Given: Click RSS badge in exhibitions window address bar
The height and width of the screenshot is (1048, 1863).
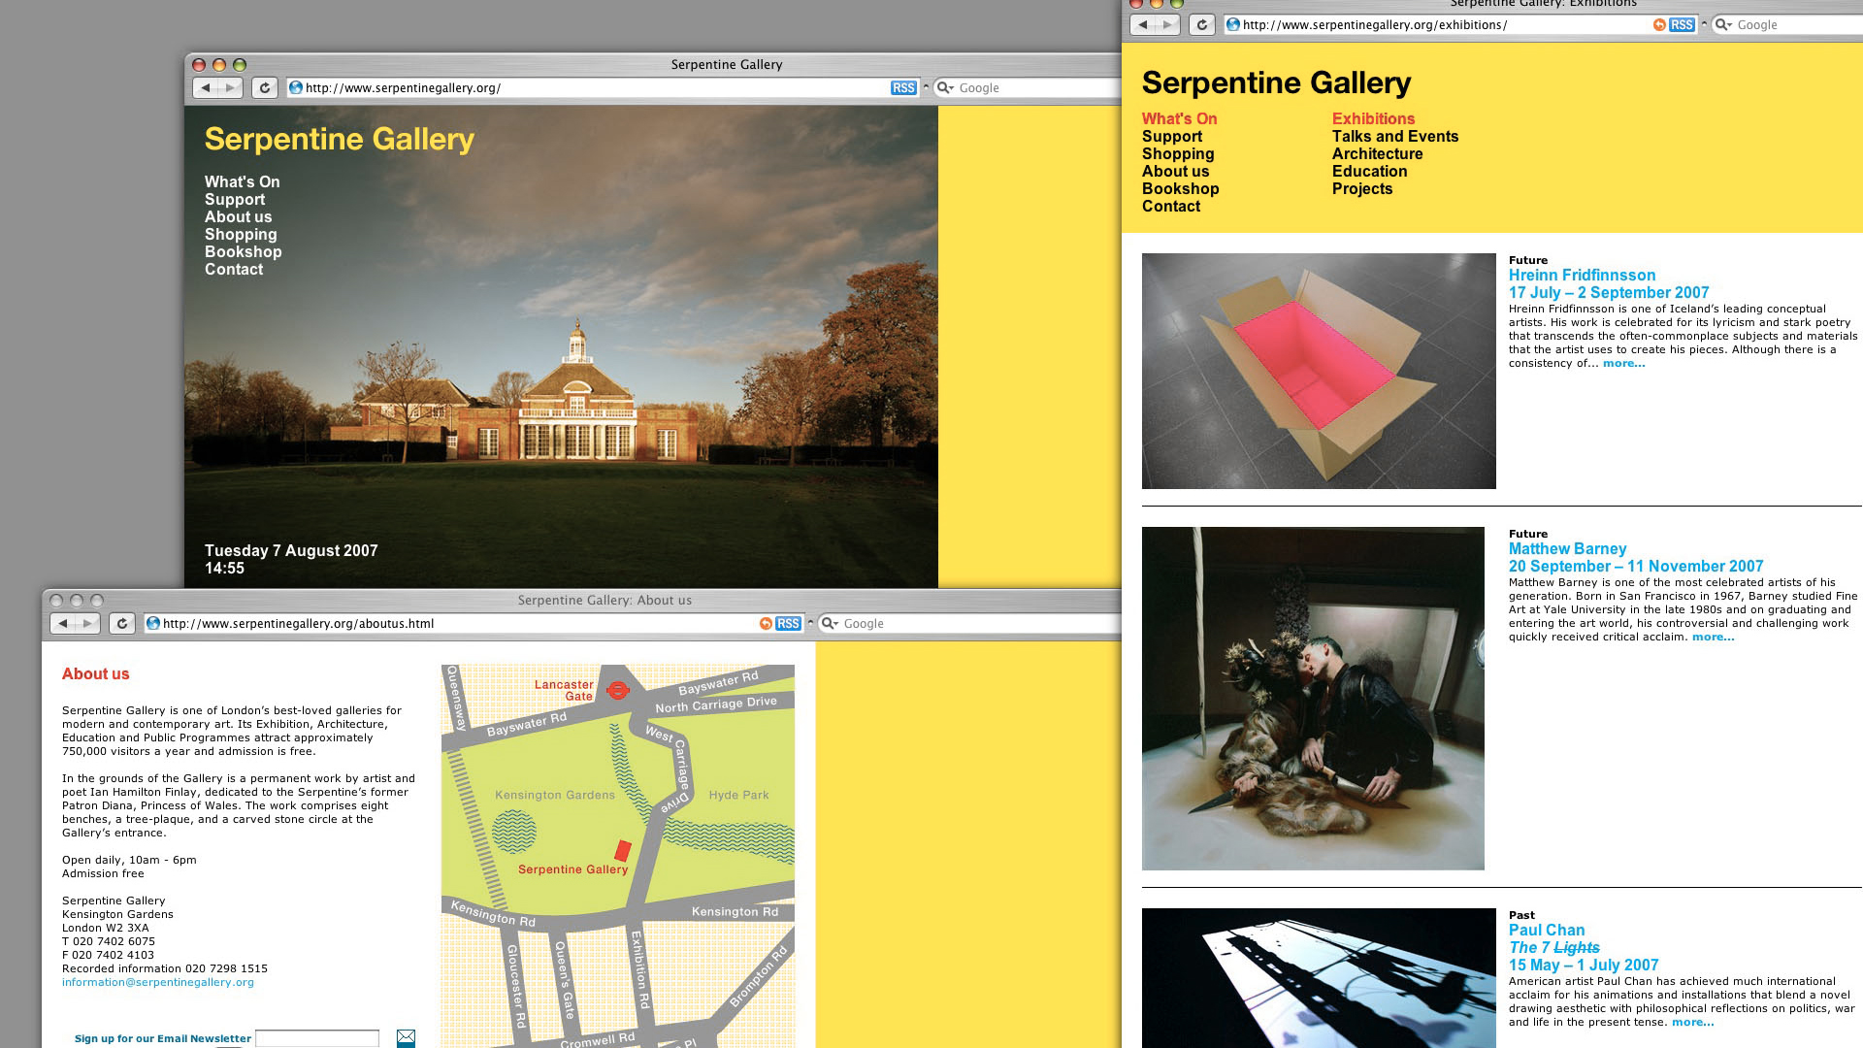Looking at the screenshot, I should (1682, 25).
